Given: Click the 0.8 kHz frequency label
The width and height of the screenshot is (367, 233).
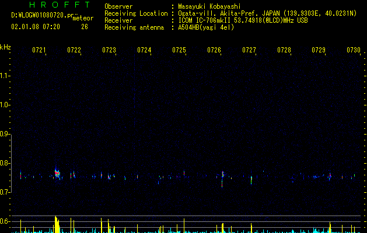Looking at the screenshot, I should pyautogui.click(x=5, y=163).
